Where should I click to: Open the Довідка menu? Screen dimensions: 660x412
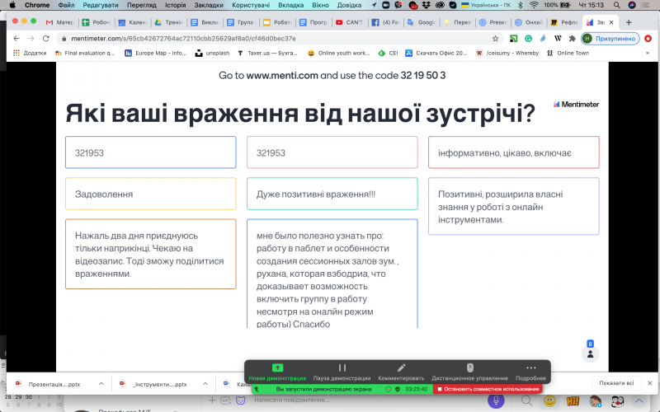coord(349,5)
